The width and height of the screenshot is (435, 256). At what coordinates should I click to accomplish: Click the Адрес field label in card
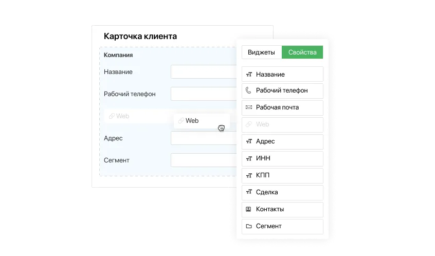113,138
